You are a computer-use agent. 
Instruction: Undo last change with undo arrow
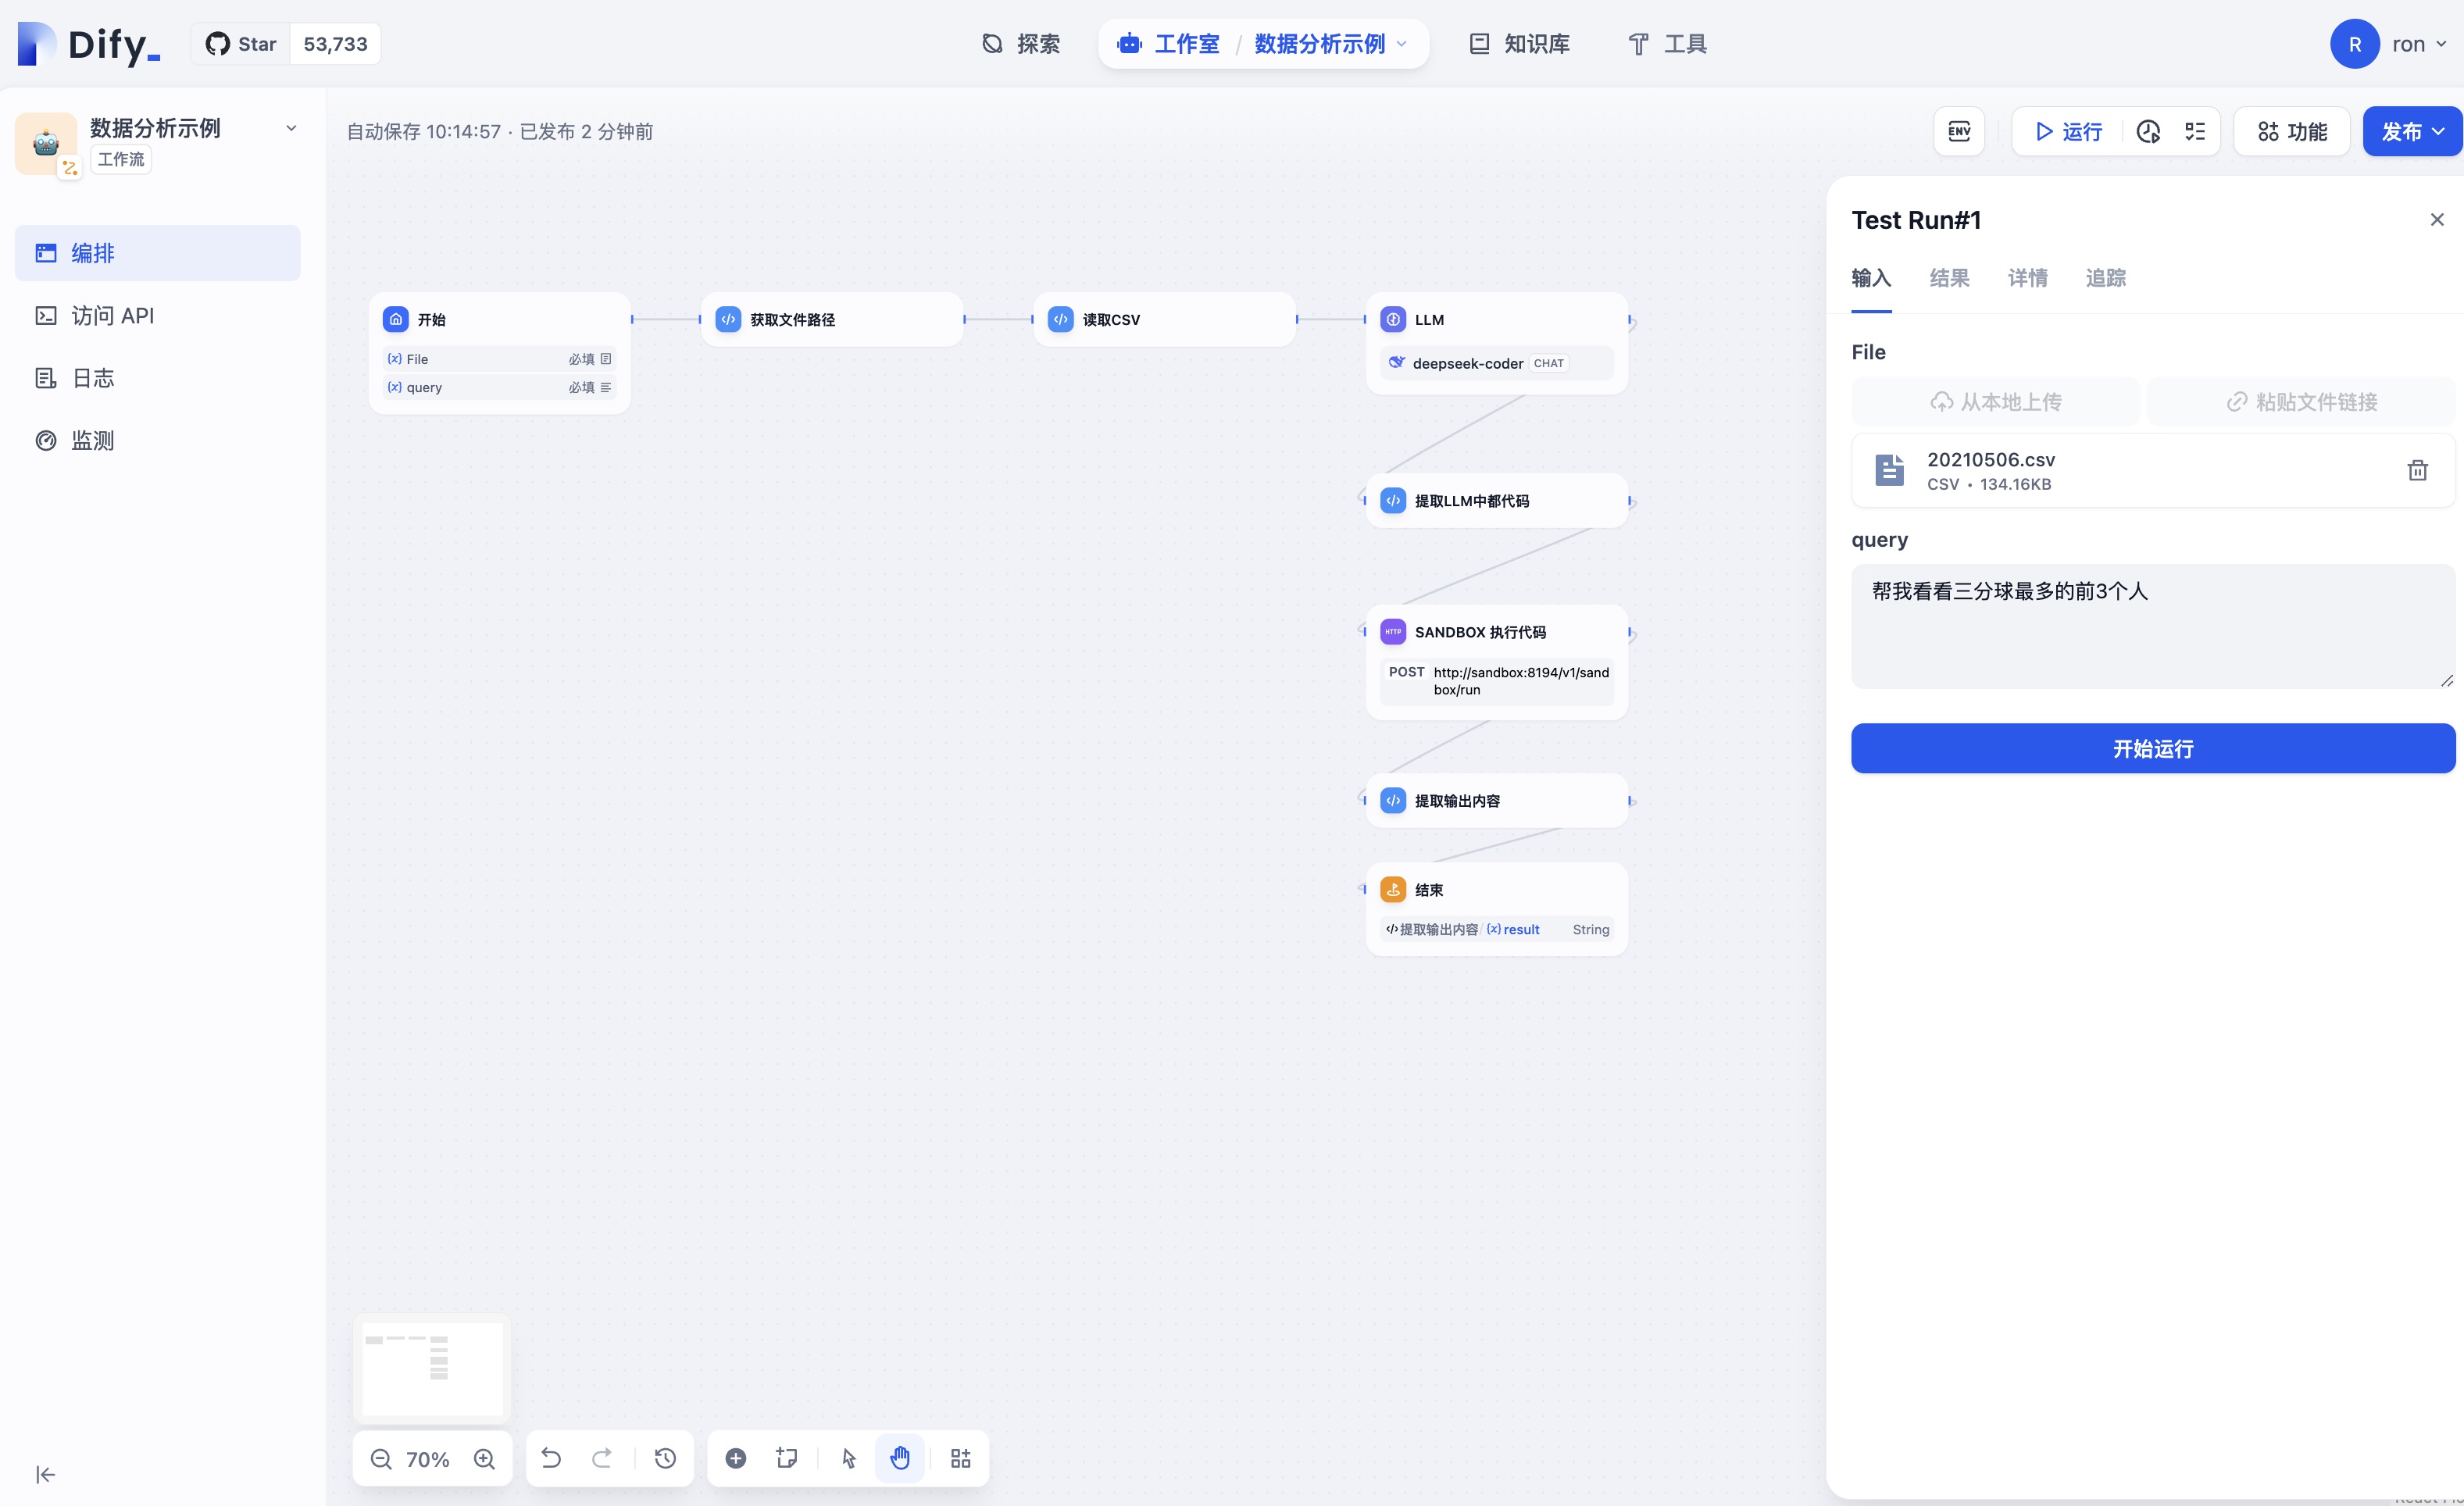[x=551, y=1459]
